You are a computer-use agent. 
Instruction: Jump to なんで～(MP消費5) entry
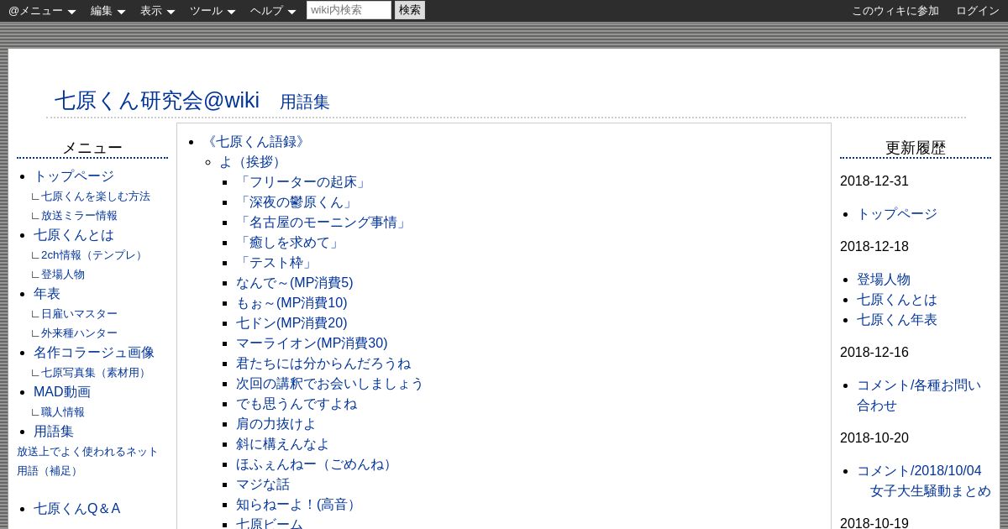tap(295, 283)
